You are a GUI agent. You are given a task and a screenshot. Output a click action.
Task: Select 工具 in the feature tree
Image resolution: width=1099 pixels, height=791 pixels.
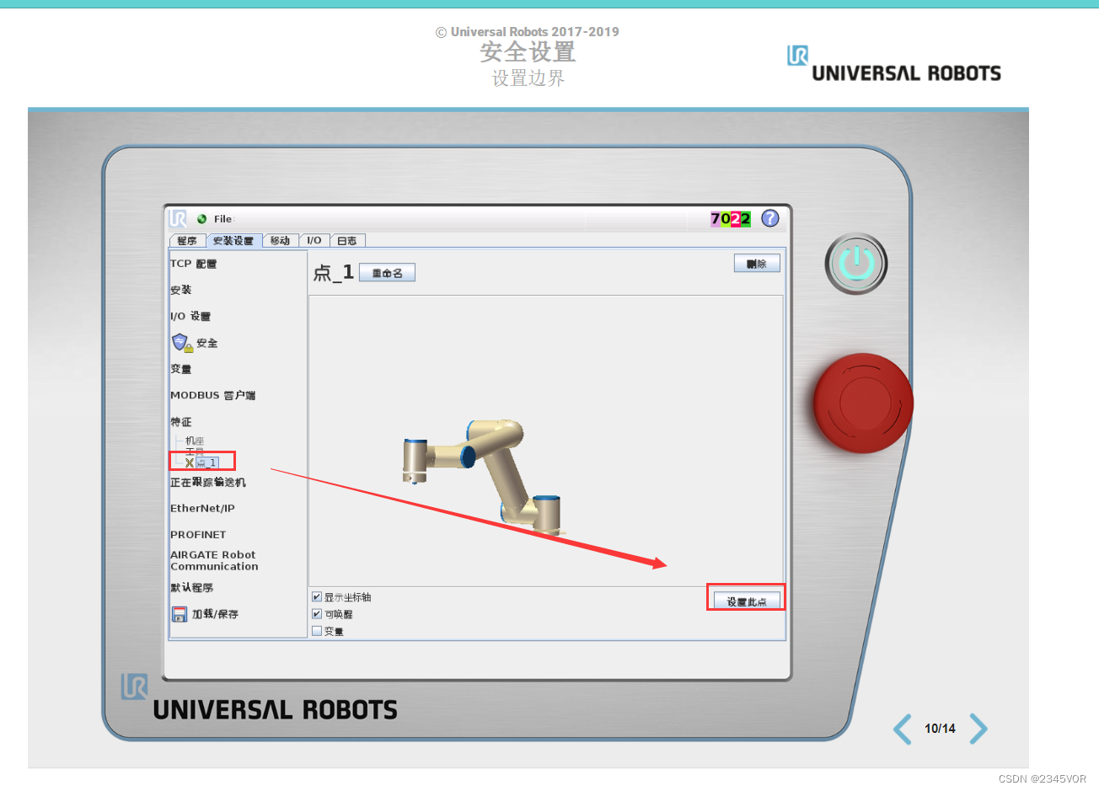[x=195, y=452]
